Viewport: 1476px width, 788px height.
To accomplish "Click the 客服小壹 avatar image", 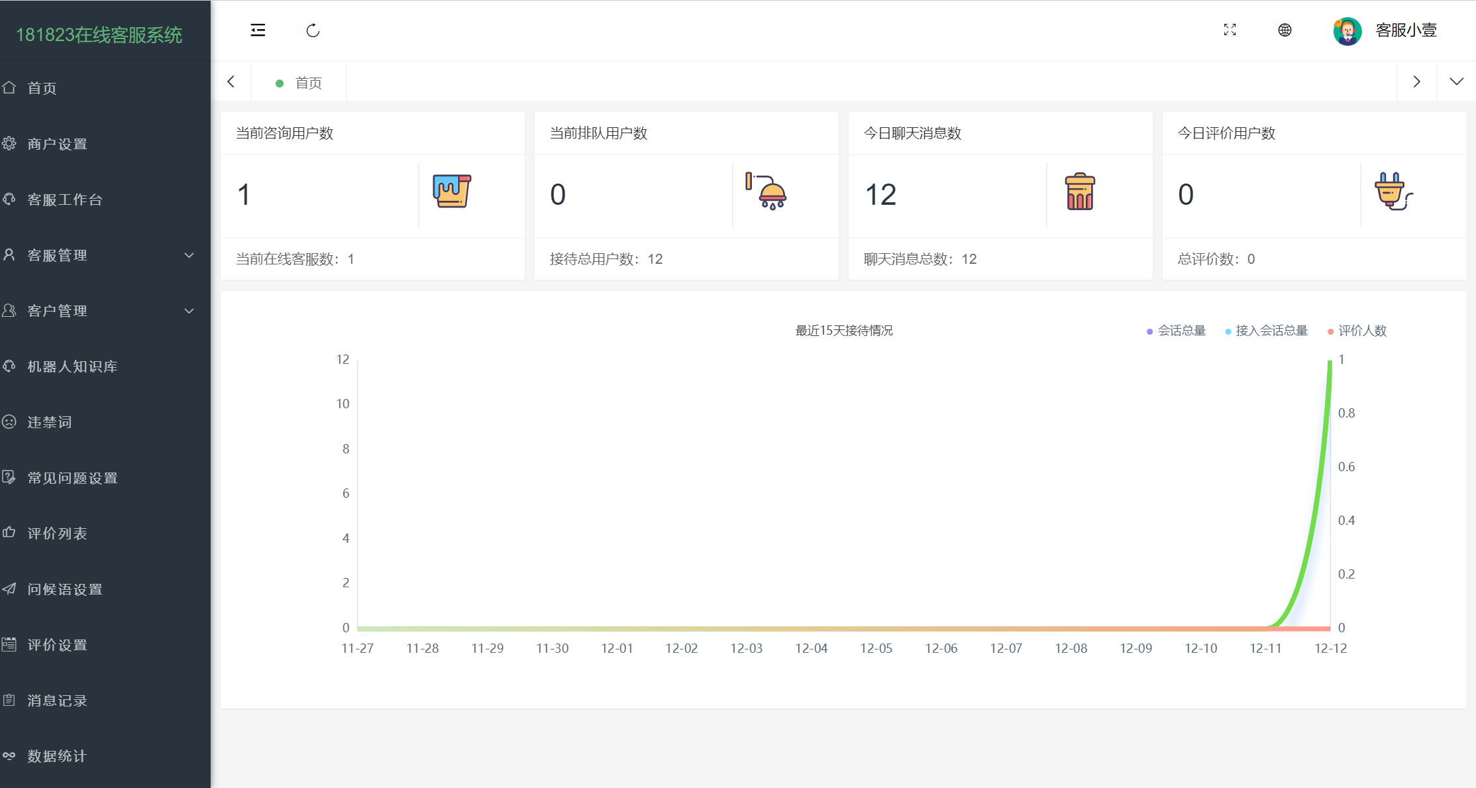I will tap(1347, 30).
